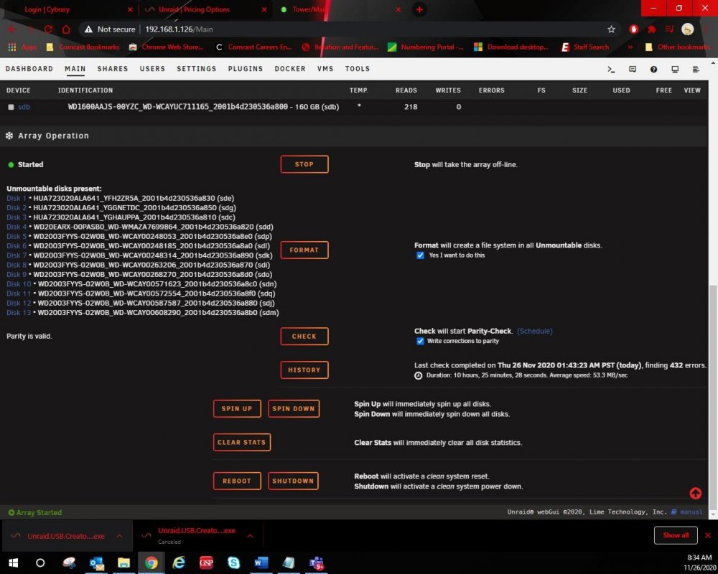Go to the DASHBOARD menu

[x=29, y=69]
